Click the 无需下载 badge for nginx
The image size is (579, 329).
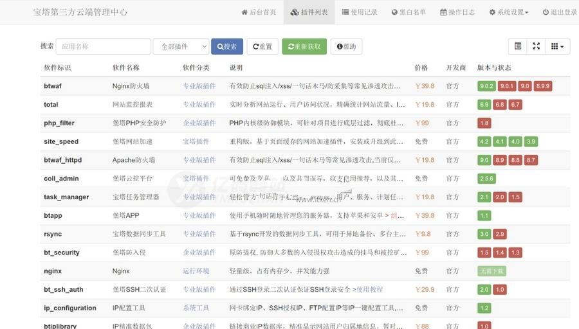click(492, 271)
